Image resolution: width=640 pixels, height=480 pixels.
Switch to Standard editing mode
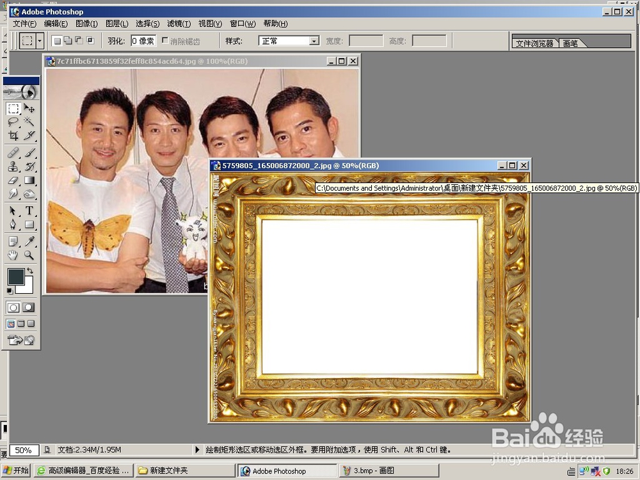pos(13,307)
